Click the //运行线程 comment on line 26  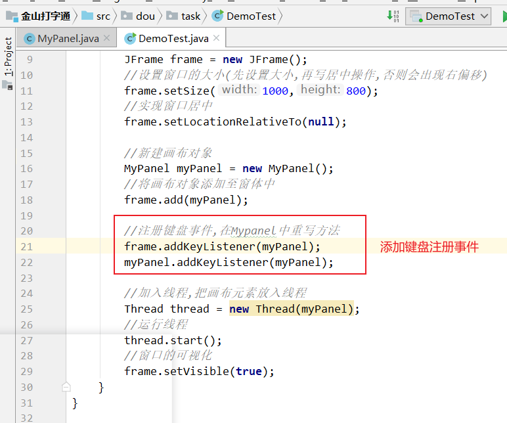point(156,324)
